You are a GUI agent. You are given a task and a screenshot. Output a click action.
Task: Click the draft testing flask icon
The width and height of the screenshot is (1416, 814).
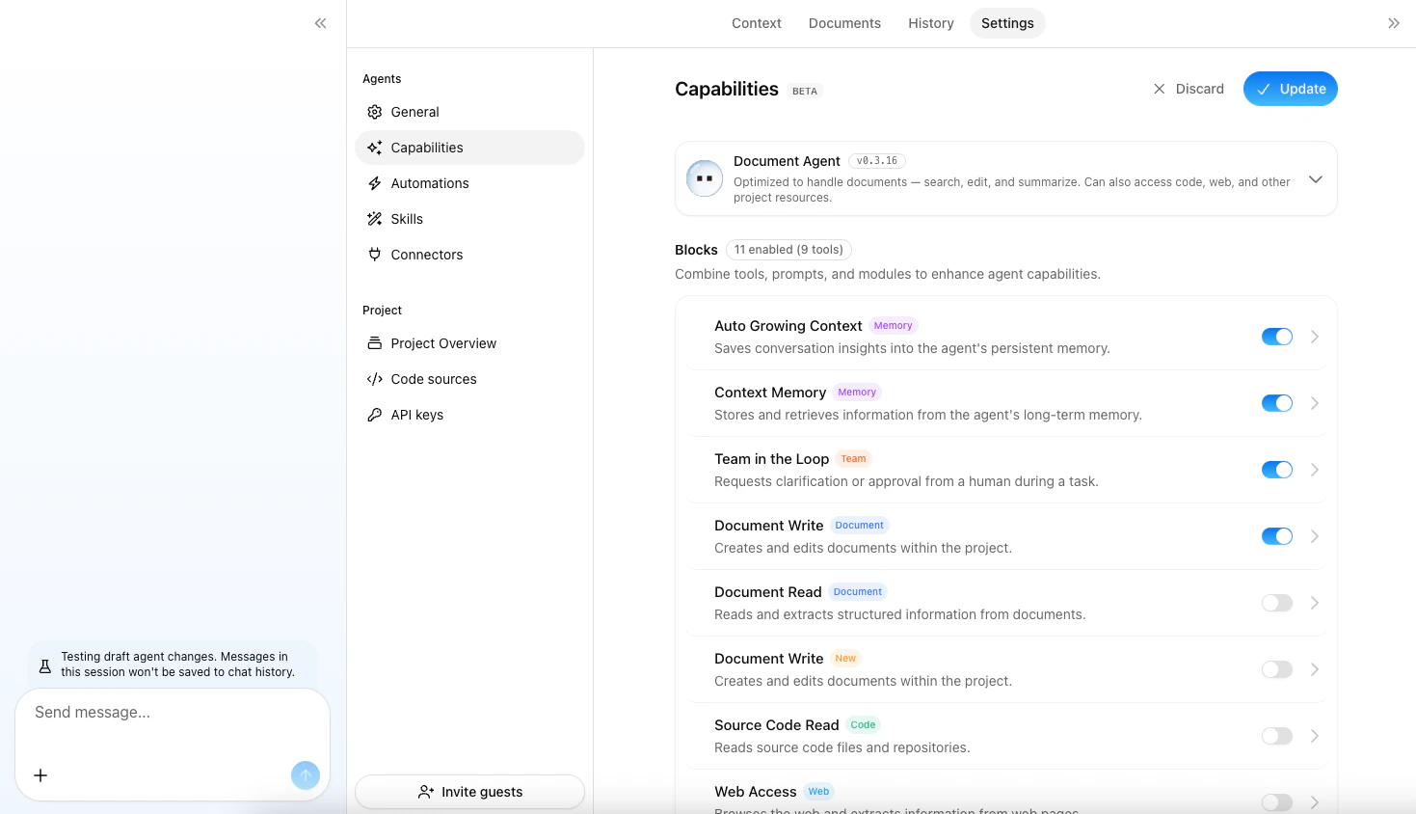click(x=44, y=665)
